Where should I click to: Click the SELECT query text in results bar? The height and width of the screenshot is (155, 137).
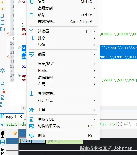(16, 124)
